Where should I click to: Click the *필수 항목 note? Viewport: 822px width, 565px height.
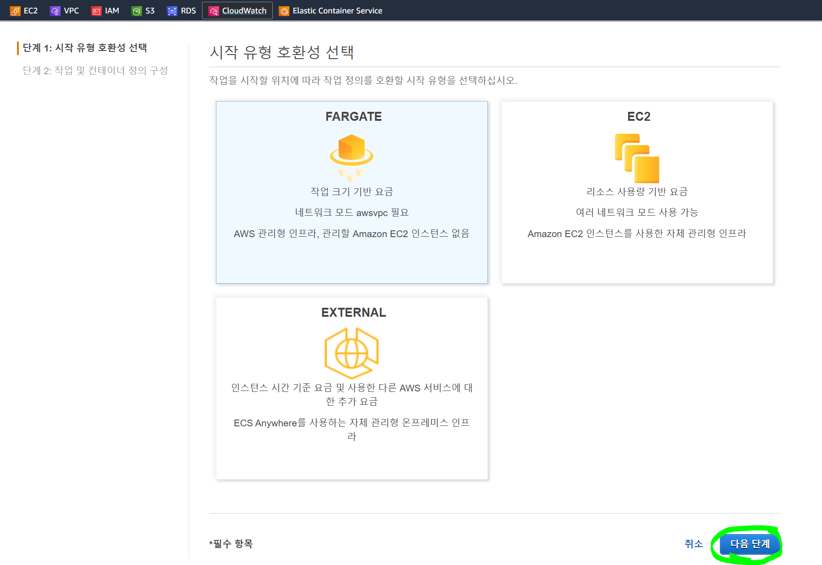(x=231, y=544)
